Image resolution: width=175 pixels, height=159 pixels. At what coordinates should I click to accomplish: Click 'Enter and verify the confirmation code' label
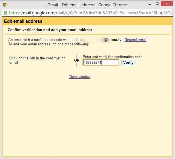(113, 57)
